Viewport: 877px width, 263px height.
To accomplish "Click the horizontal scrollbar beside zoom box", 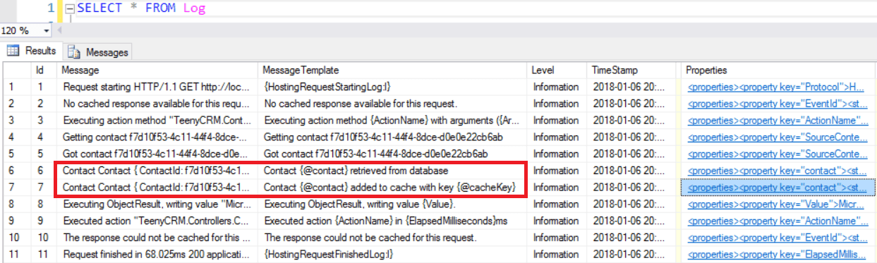I will [x=466, y=31].
